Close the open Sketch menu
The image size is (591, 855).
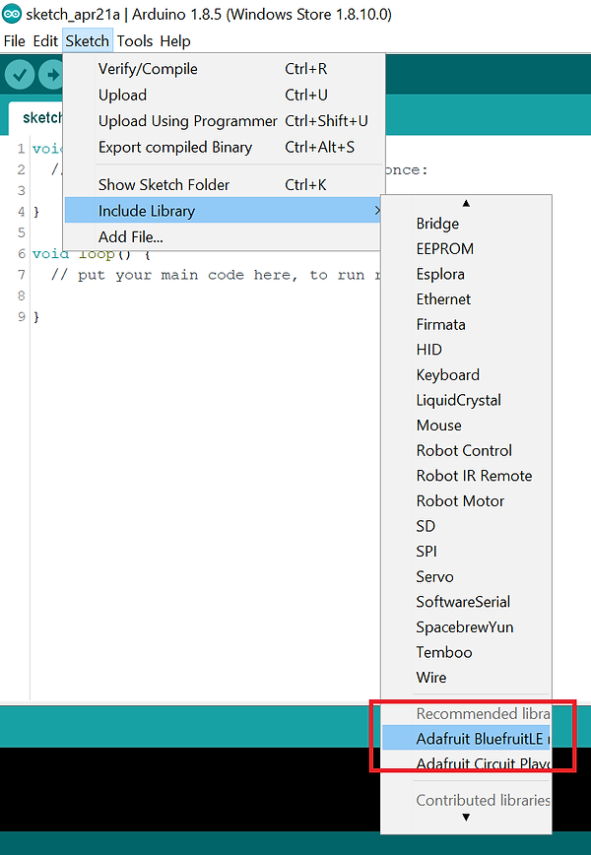pos(88,41)
